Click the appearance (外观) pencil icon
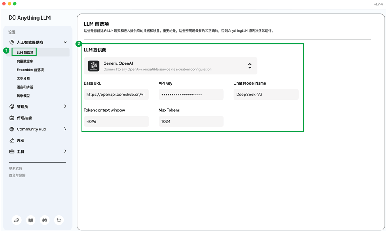Image resolution: width=387 pixels, height=232 pixels. tap(11, 140)
